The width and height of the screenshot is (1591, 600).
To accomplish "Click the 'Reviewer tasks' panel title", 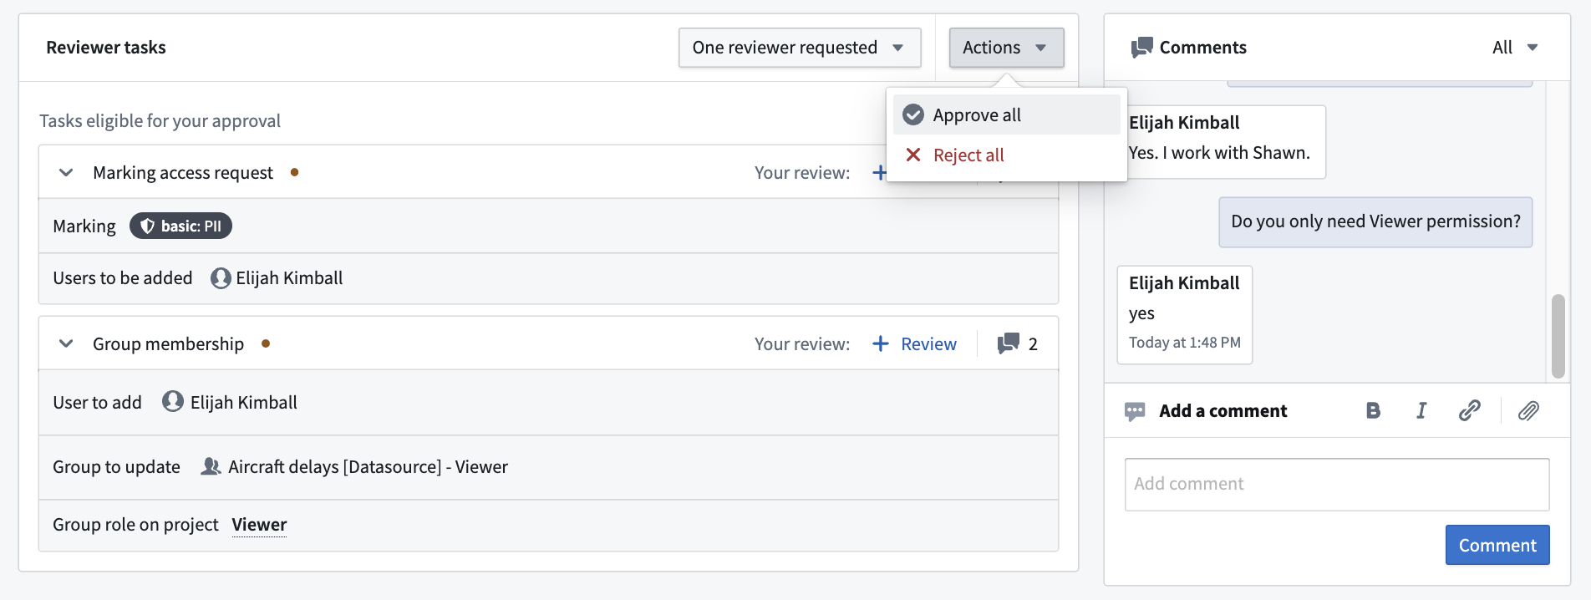I will 106,48.
